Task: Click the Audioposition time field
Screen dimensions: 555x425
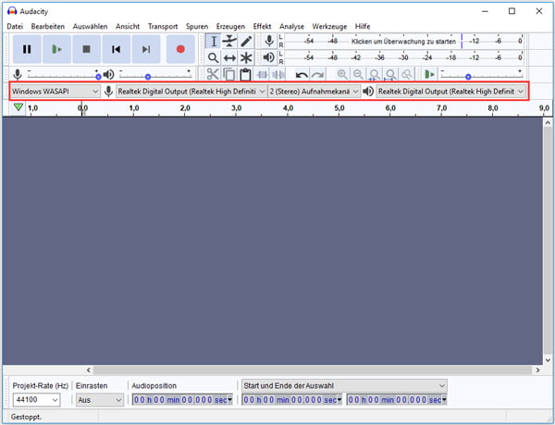Action: coord(182,400)
